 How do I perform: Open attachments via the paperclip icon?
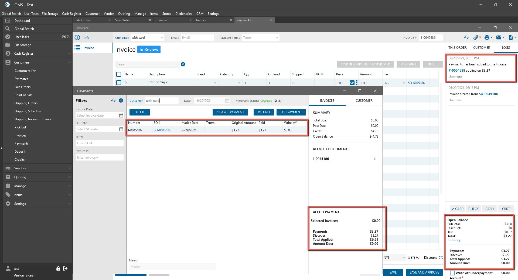coord(476,38)
